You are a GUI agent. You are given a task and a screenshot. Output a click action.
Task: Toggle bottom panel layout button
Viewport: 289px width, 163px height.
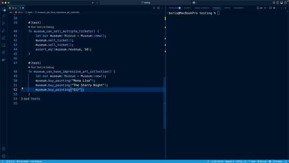281,3
